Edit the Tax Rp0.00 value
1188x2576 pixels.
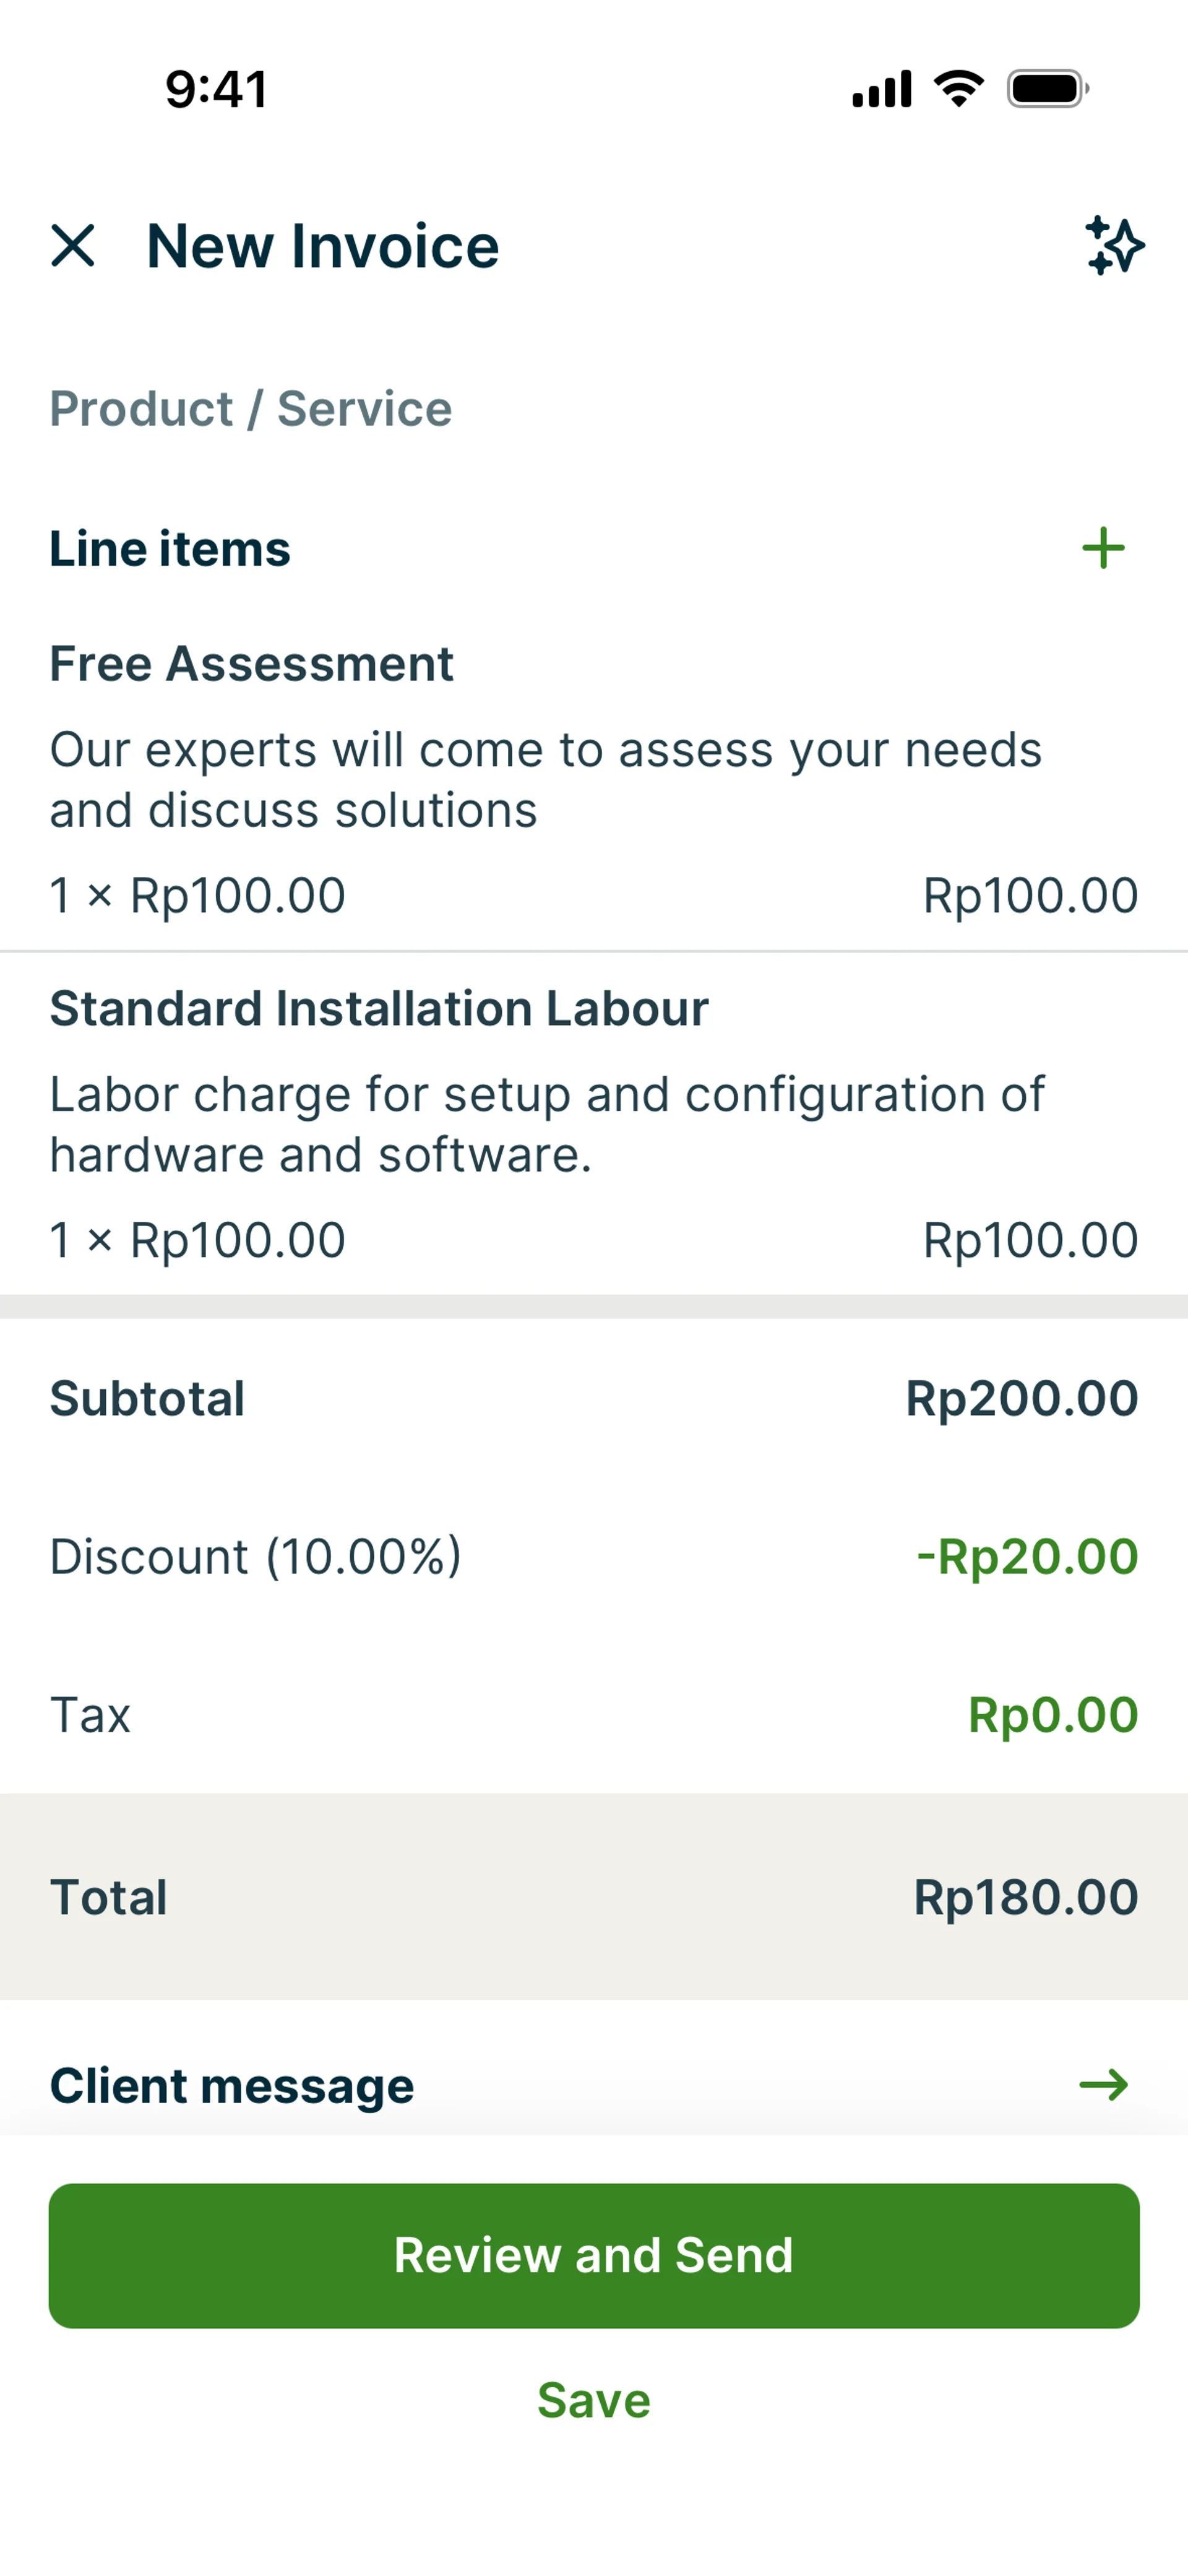coord(1052,1715)
